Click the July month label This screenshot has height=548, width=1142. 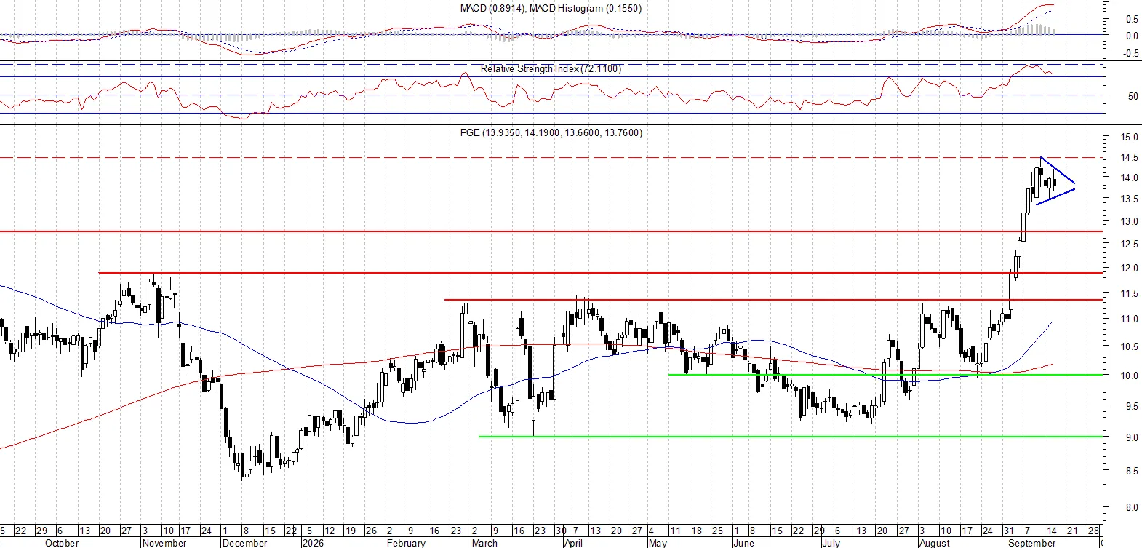pyautogui.click(x=831, y=543)
